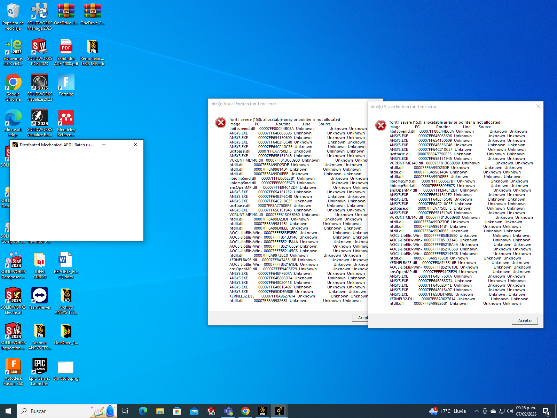
Task: Open Microsoft Edge from the taskbar
Action: 143,411
